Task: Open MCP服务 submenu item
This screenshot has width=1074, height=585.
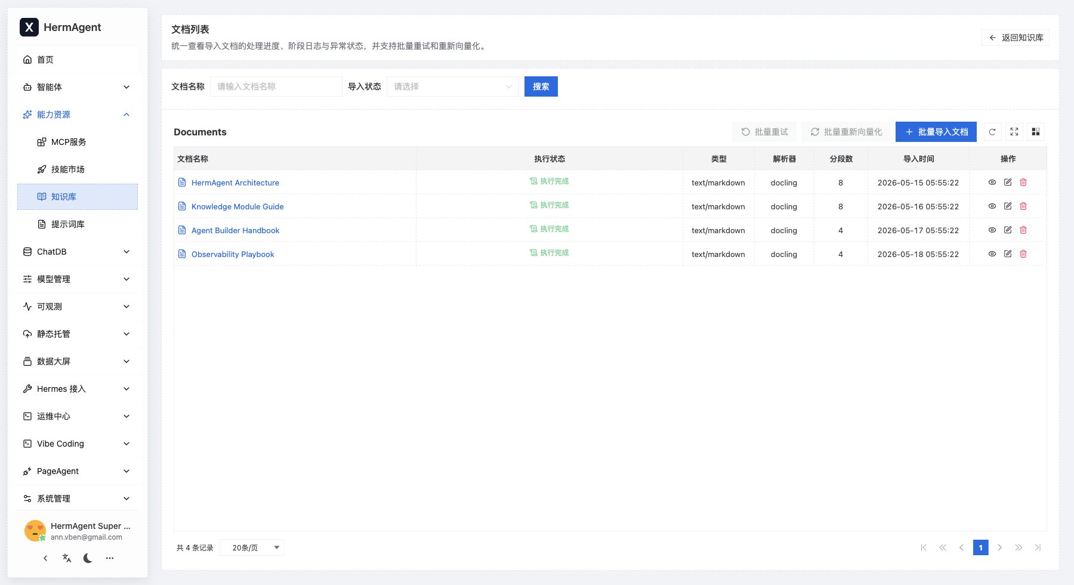Action: (x=78, y=142)
